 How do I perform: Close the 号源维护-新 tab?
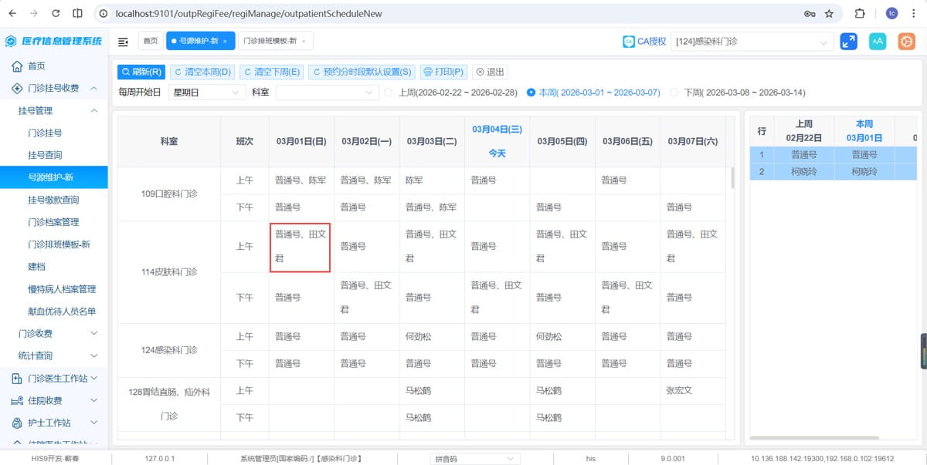[x=225, y=42]
